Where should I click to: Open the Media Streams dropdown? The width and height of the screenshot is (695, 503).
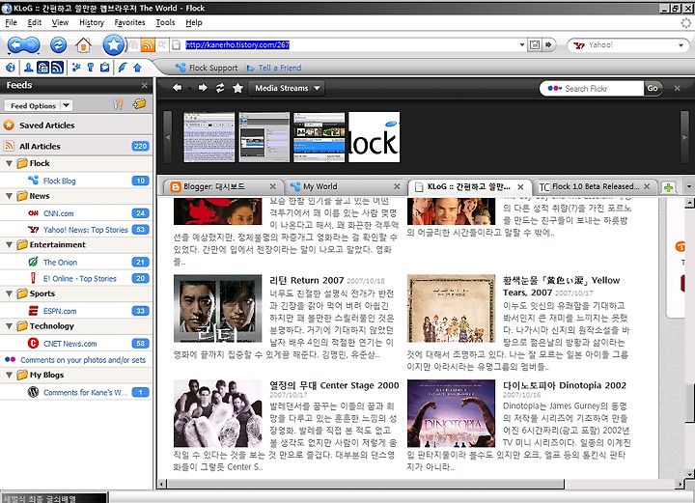pos(287,88)
